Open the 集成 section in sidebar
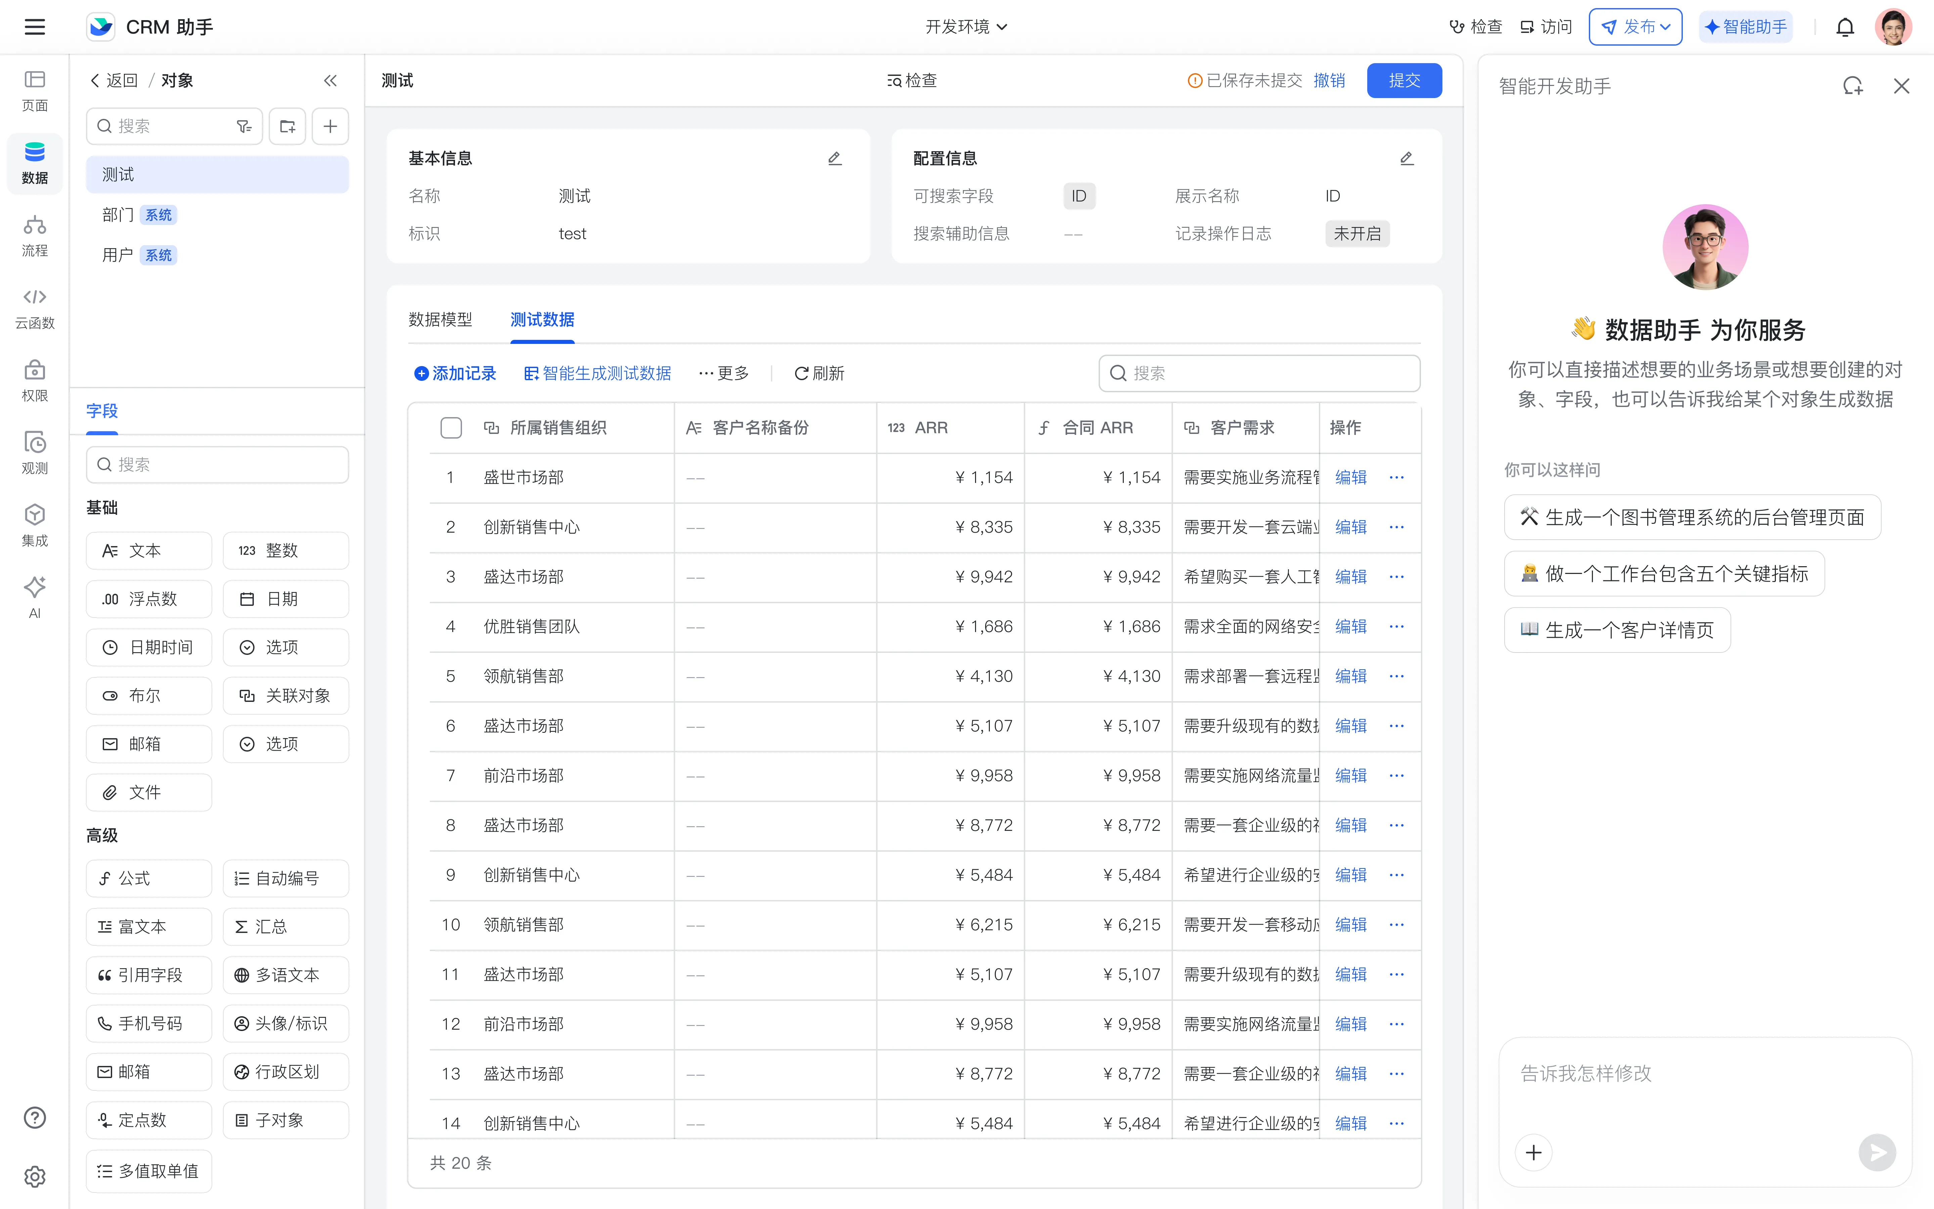Viewport: 1934px width, 1209px height. pos(34,526)
